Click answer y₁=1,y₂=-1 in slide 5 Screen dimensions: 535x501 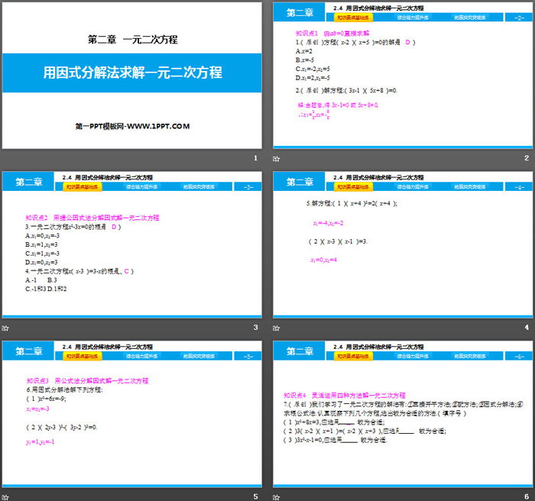[41, 442]
